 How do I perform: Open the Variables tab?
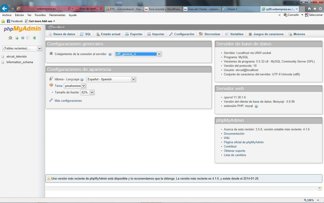[234, 34]
